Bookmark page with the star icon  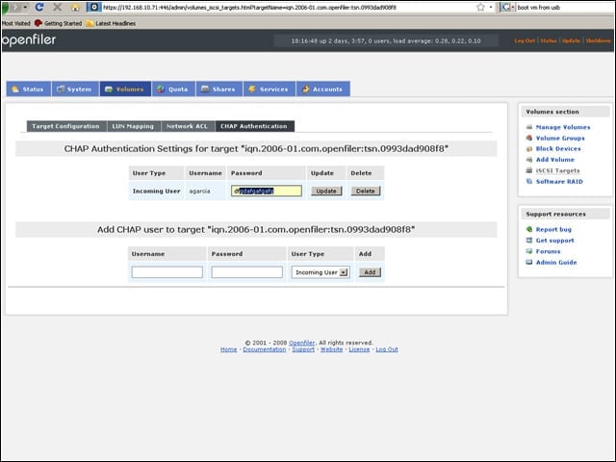(x=480, y=7)
